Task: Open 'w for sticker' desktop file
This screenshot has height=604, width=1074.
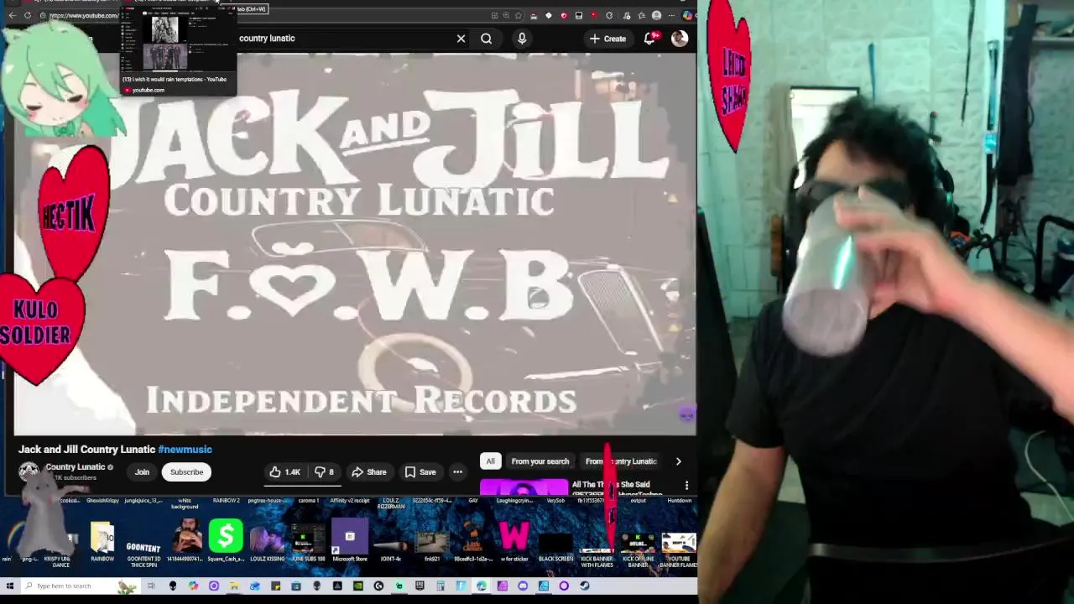Action: coord(514,542)
